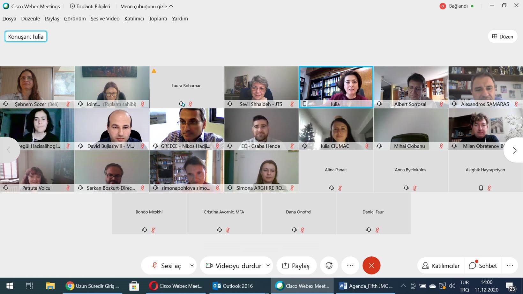Open Outlook 2016 from the taskbar
Image resolution: width=523 pixels, height=294 pixels.
[233, 286]
